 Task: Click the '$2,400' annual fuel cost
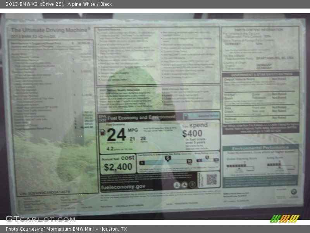coord(118,167)
